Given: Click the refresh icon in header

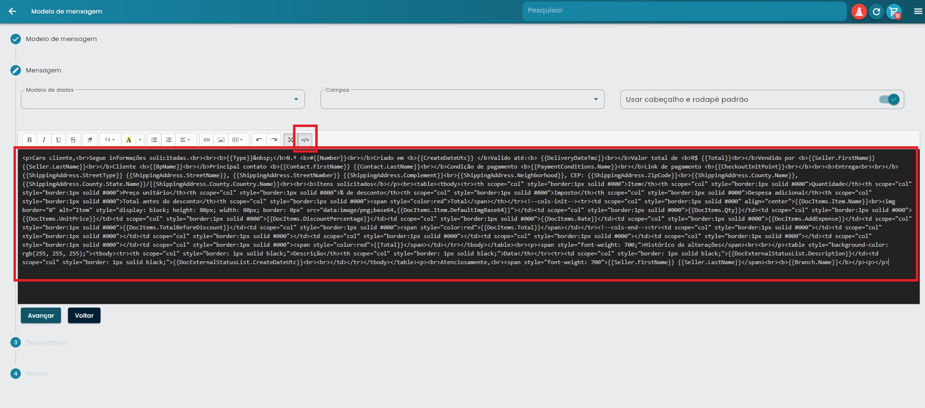Looking at the screenshot, I should 876,12.
